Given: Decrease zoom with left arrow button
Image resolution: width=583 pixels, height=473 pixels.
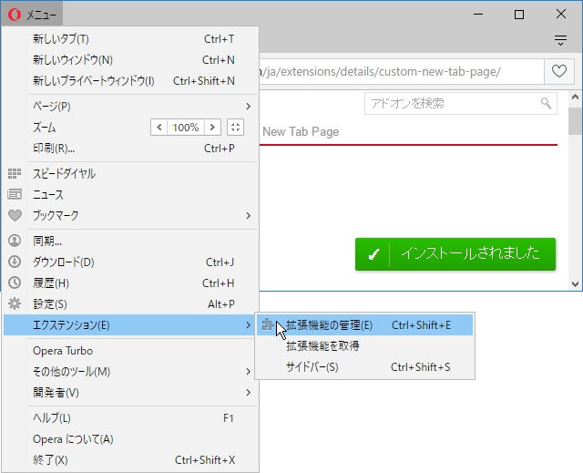Looking at the screenshot, I should pos(159,128).
